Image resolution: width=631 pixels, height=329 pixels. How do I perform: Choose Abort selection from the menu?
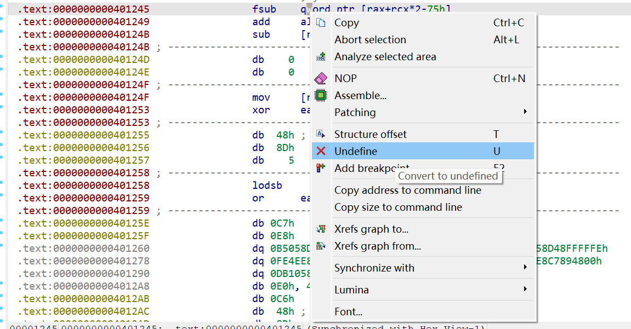(x=370, y=40)
